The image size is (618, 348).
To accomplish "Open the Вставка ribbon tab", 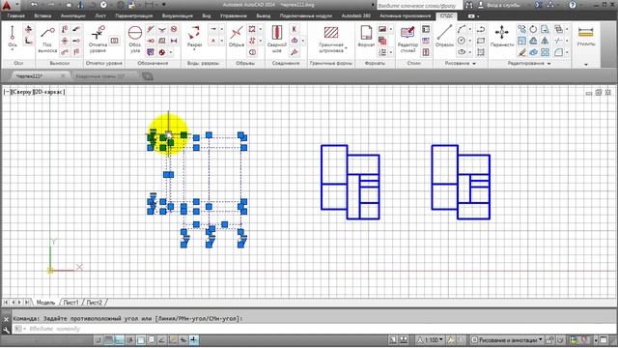I will [42, 16].
